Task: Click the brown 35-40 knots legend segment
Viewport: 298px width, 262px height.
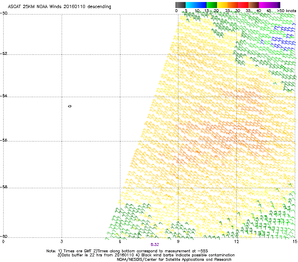Action: (254, 5)
